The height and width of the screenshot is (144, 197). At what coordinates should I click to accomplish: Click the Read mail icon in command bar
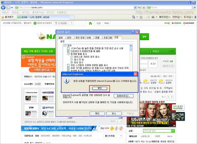click(148, 17)
